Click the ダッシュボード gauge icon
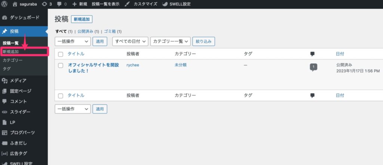This screenshot has width=383, height=165. (x=4, y=18)
